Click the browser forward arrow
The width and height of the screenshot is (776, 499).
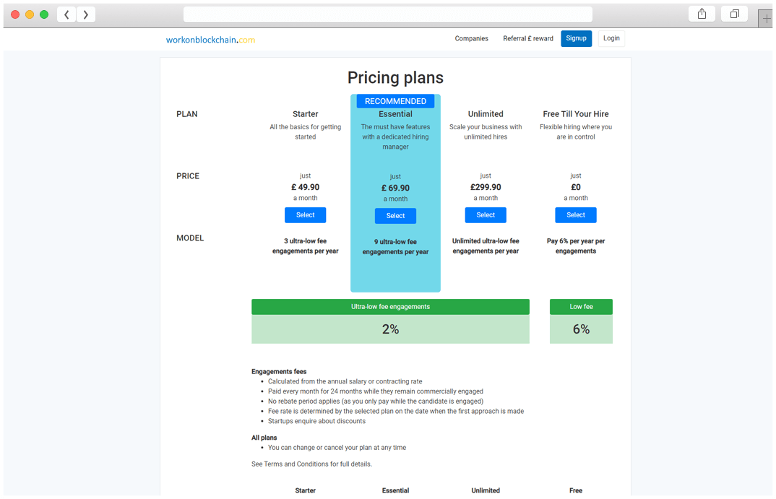pyautogui.click(x=86, y=14)
